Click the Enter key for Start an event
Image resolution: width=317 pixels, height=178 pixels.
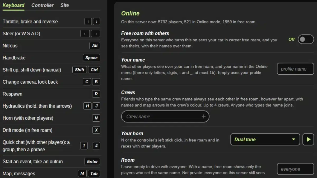(92, 161)
